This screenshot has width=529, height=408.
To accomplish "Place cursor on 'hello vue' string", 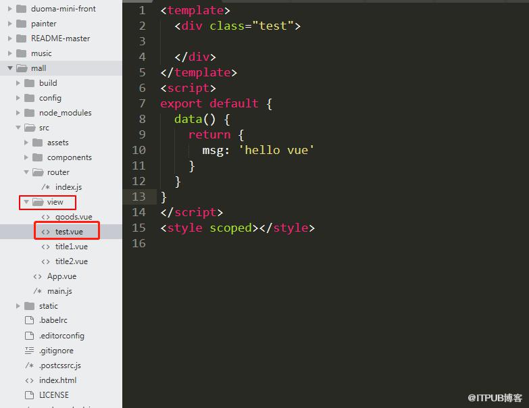I will tap(276, 150).
